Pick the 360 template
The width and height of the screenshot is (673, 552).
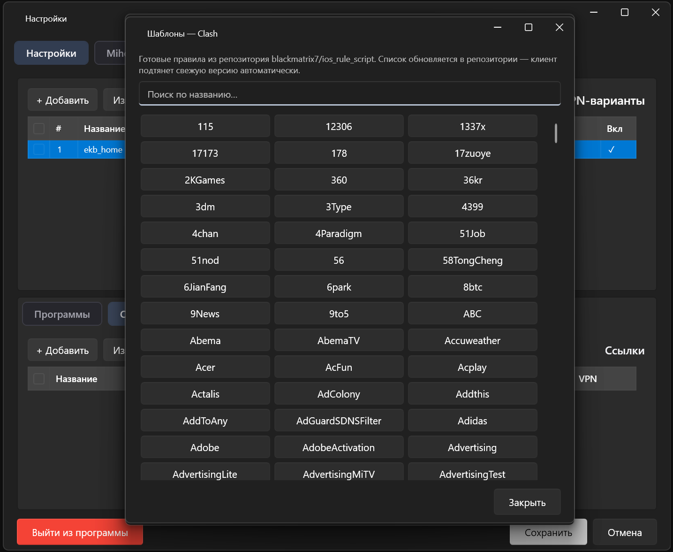[x=339, y=180]
